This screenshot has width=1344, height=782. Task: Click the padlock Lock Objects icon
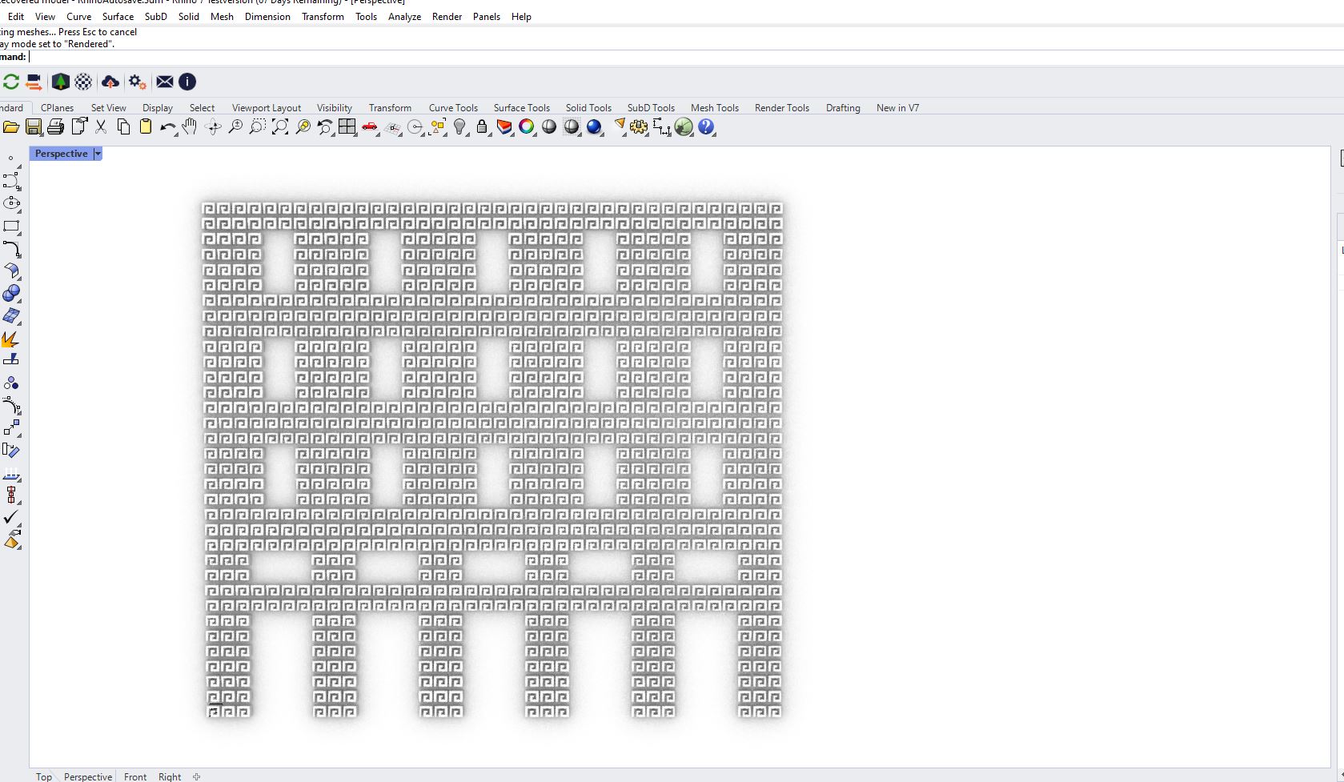(x=482, y=127)
